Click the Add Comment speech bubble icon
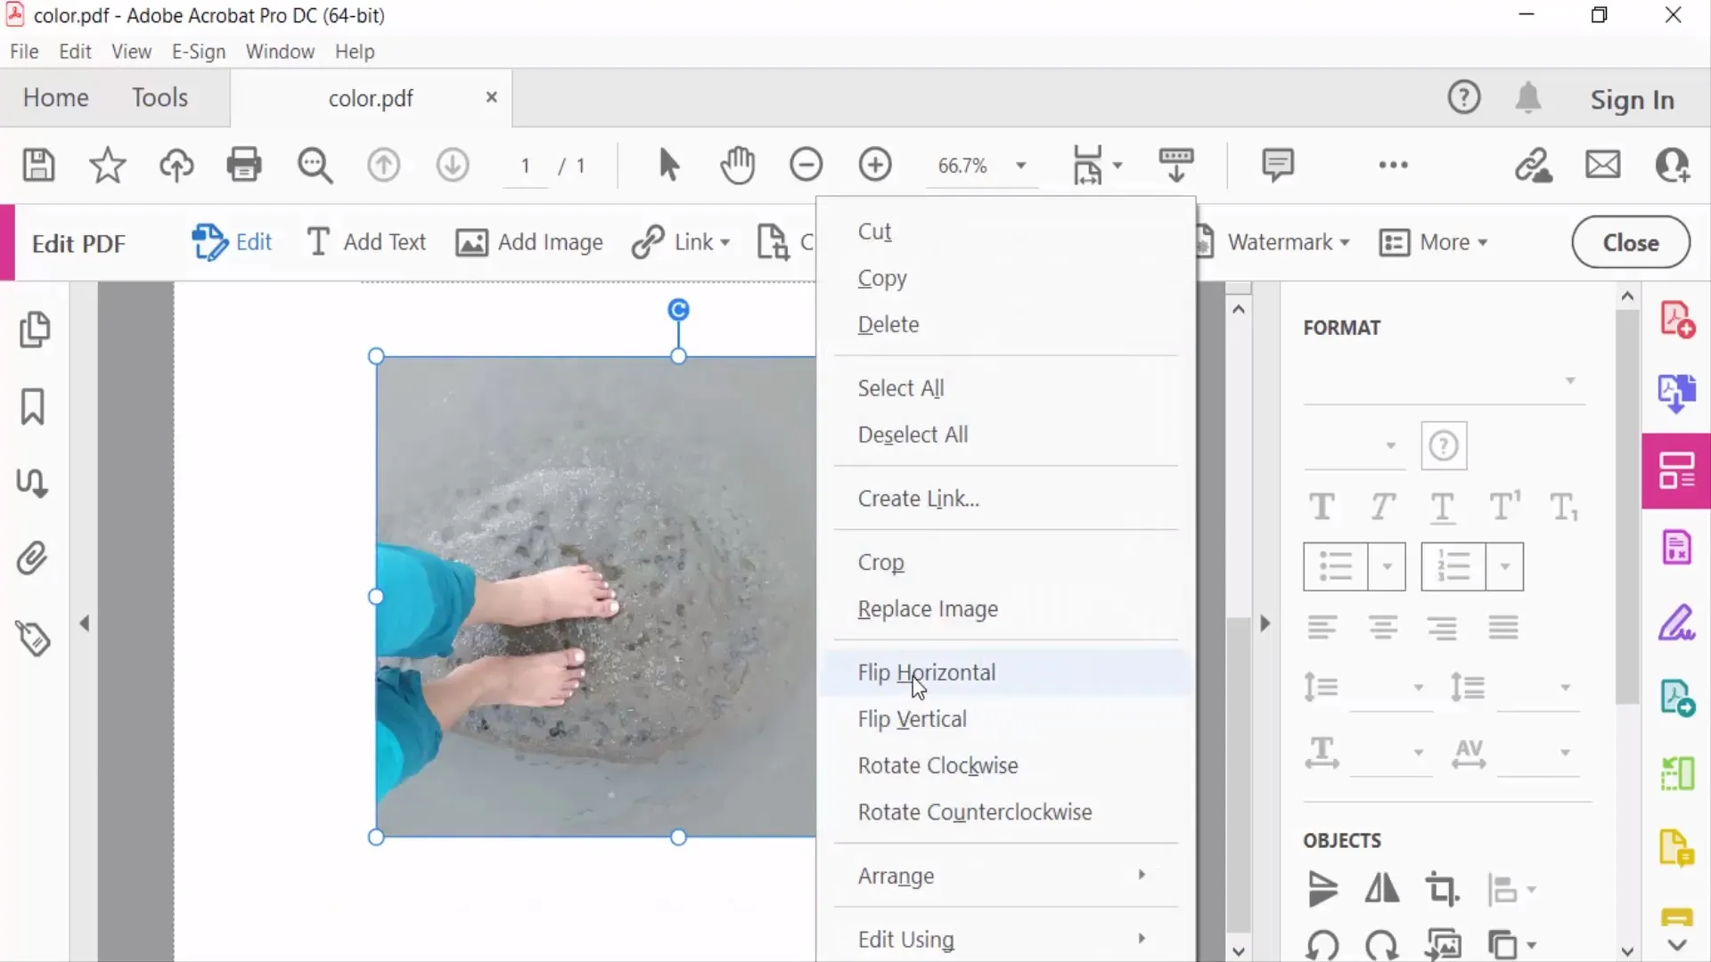The height and width of the screenshot is (962, 1711). [1277, 166]
